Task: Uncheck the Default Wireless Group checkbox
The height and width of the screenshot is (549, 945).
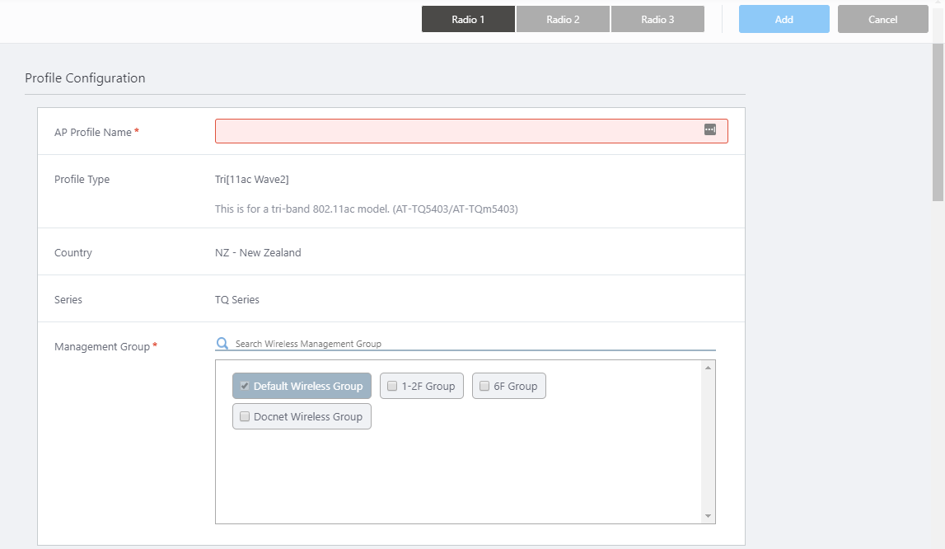Action: [x=245, y=386]
